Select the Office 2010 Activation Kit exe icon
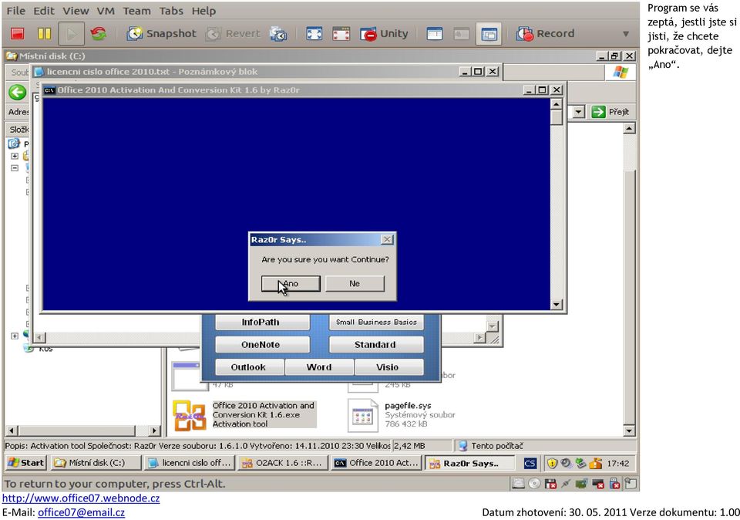The width and height of the screenshot is (740, 520). (190, 416)
